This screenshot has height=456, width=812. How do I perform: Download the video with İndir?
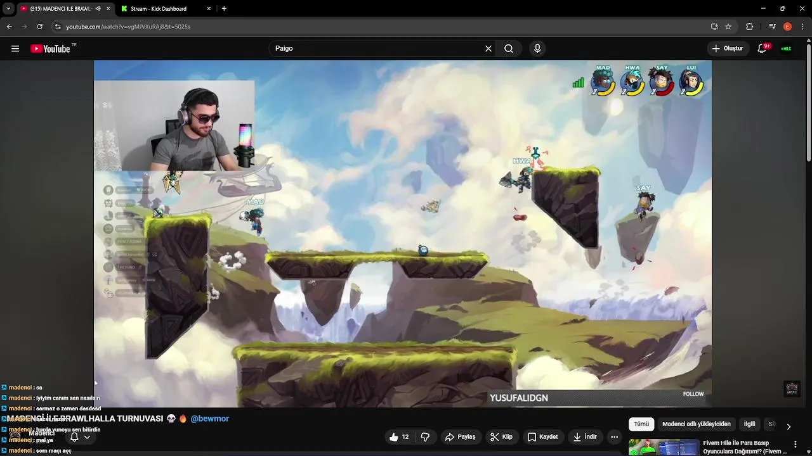tap(584, 437)
